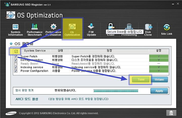This screenshot has height=118, width=182.
Task: Open Performance Optimization gear icon
Action: (54, 27)
